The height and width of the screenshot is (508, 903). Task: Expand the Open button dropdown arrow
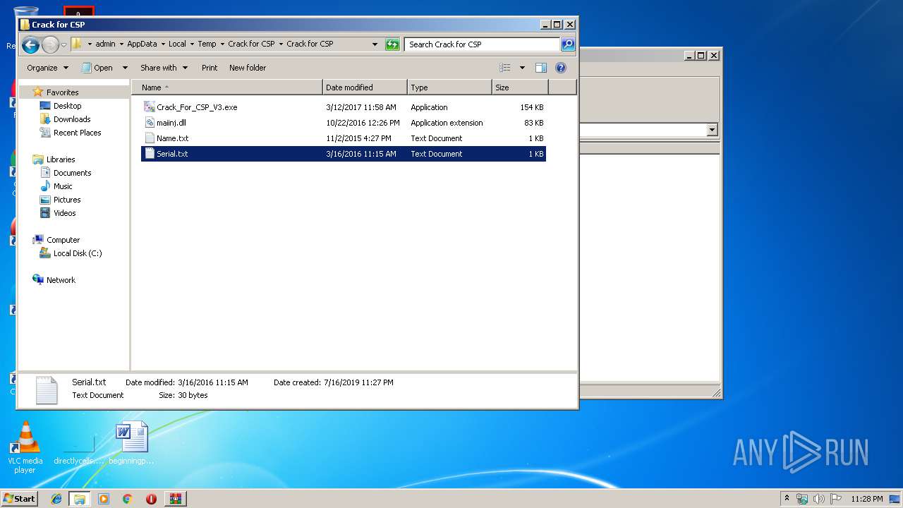click(x=125, y=68)
